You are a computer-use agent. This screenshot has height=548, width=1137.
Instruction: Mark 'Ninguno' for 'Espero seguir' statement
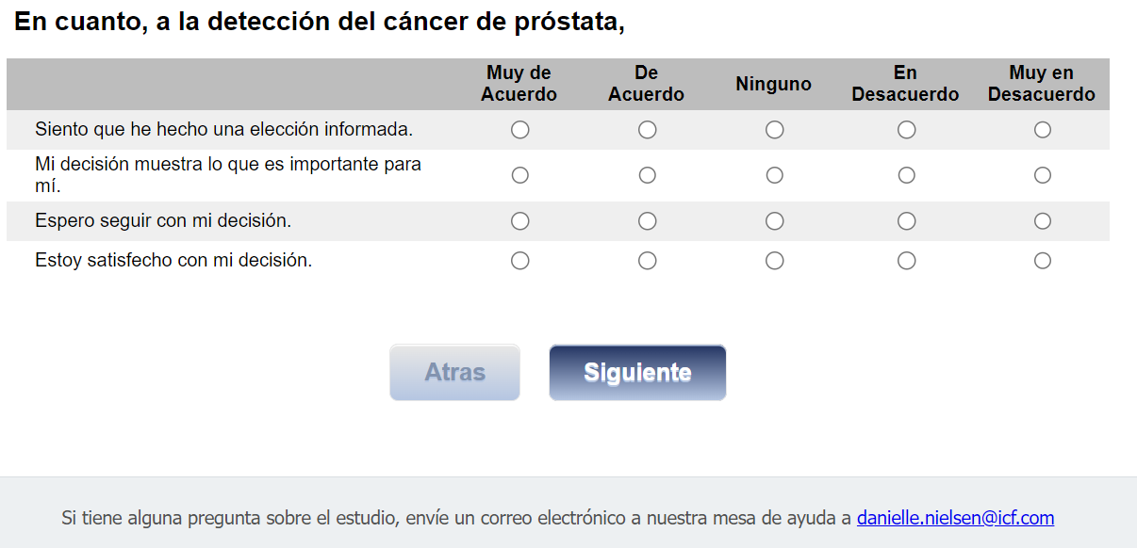(774, 221)
